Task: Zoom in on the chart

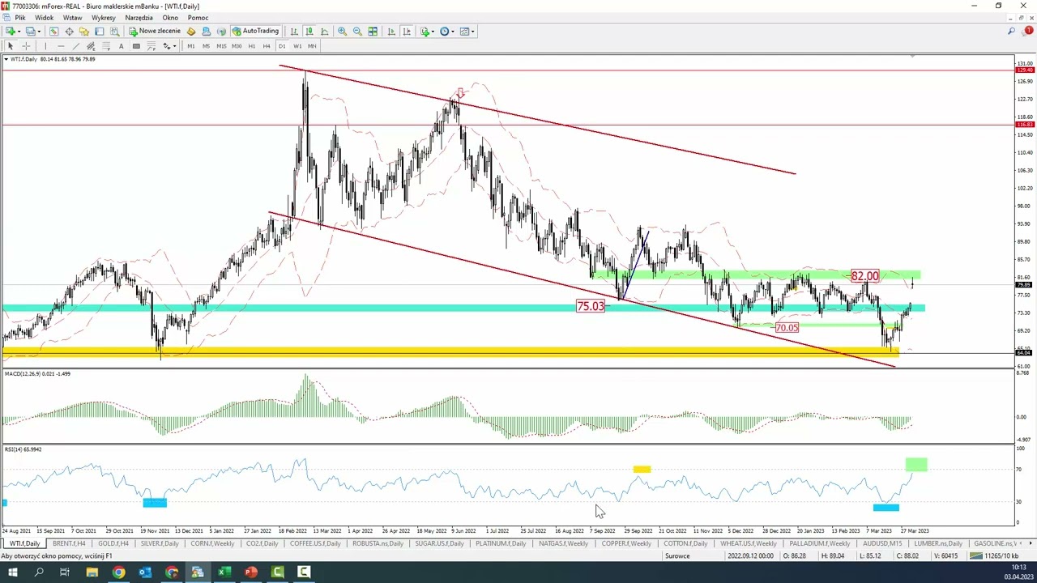Action: [x=342, y=31]
